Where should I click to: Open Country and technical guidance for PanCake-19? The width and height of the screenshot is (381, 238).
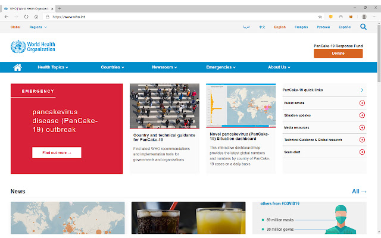tap(164, 137)
